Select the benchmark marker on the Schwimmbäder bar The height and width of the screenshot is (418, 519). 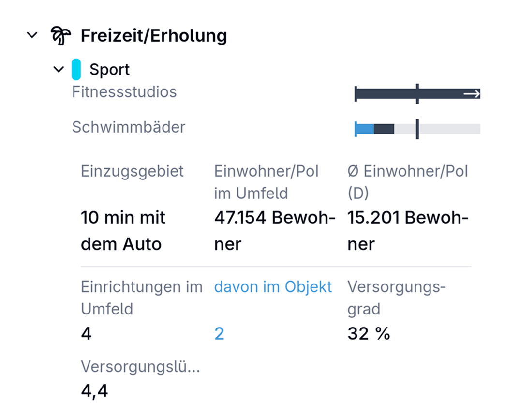coord(417,129)
